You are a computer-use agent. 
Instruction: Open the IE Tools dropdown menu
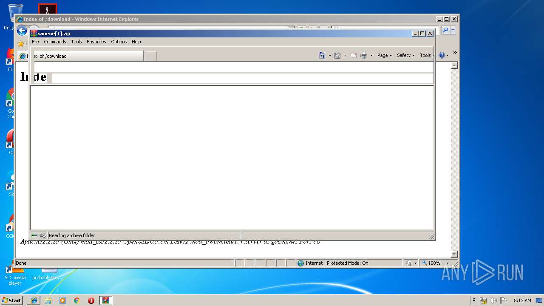tap(427, 55)
